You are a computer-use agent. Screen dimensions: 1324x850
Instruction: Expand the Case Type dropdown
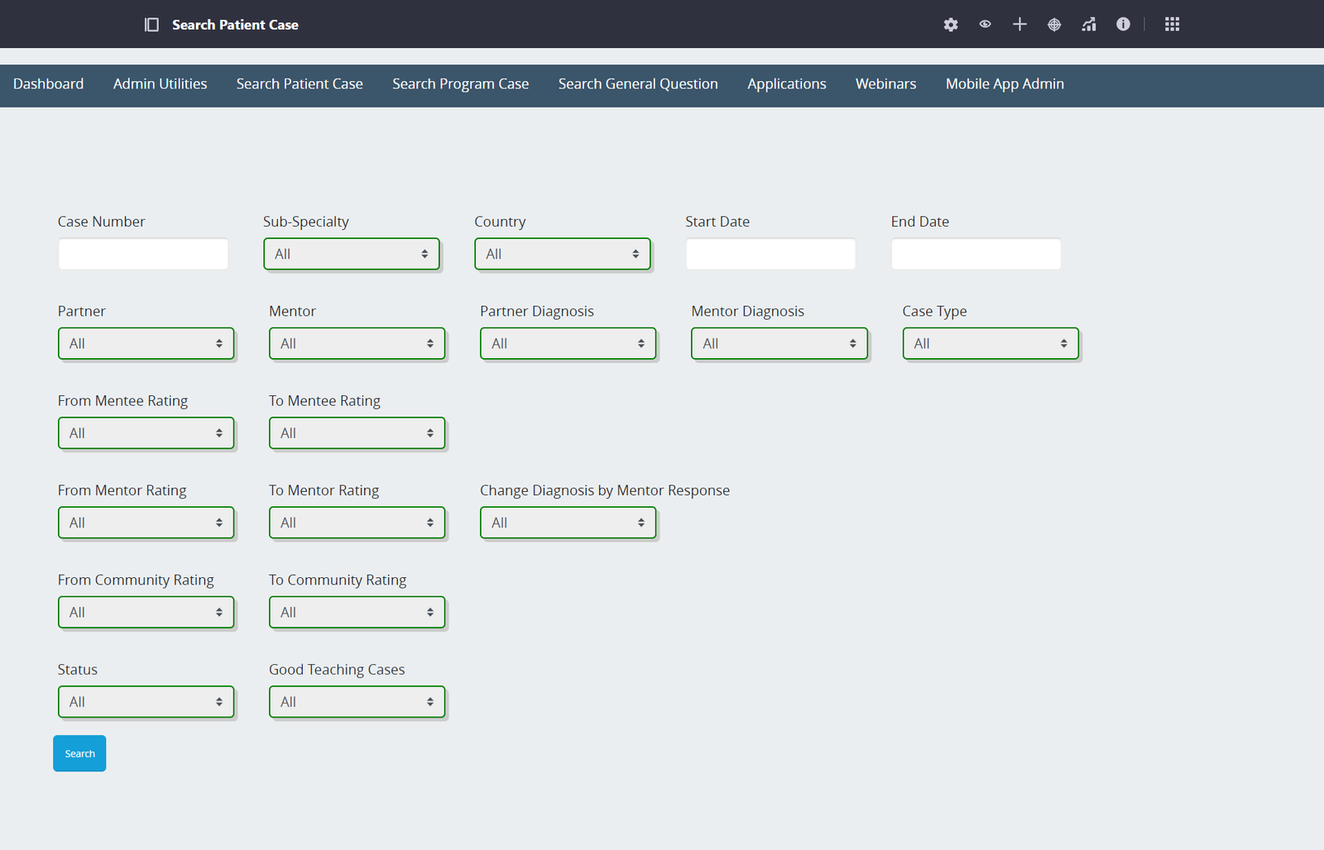pos(990,343)
